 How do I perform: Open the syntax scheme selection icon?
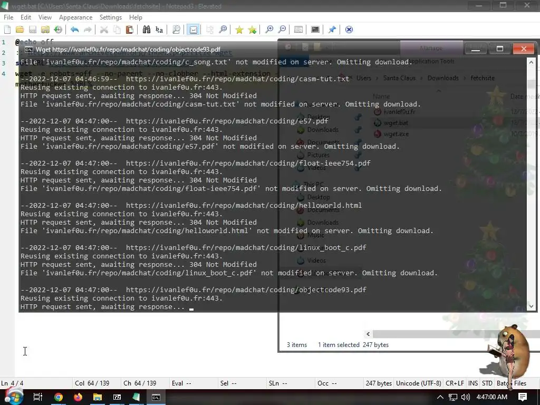298,30
